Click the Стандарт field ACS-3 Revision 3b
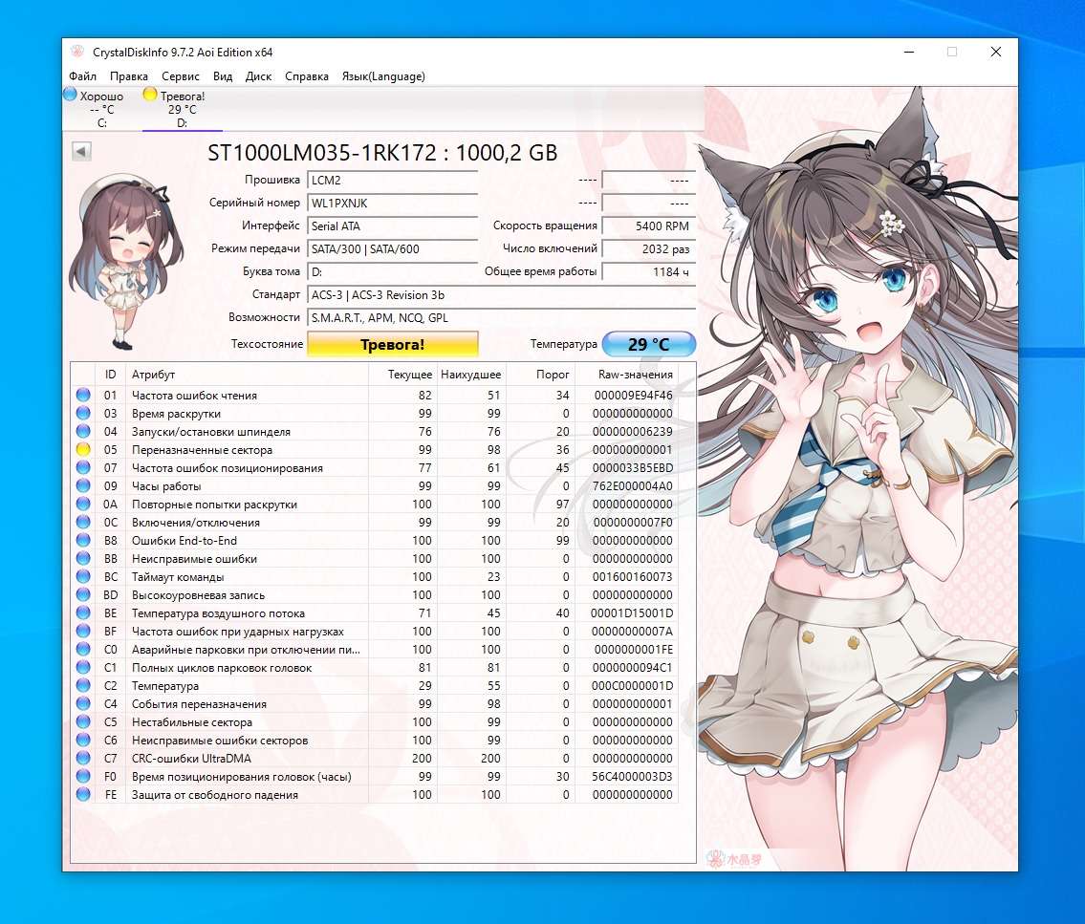 click(501, 295)
